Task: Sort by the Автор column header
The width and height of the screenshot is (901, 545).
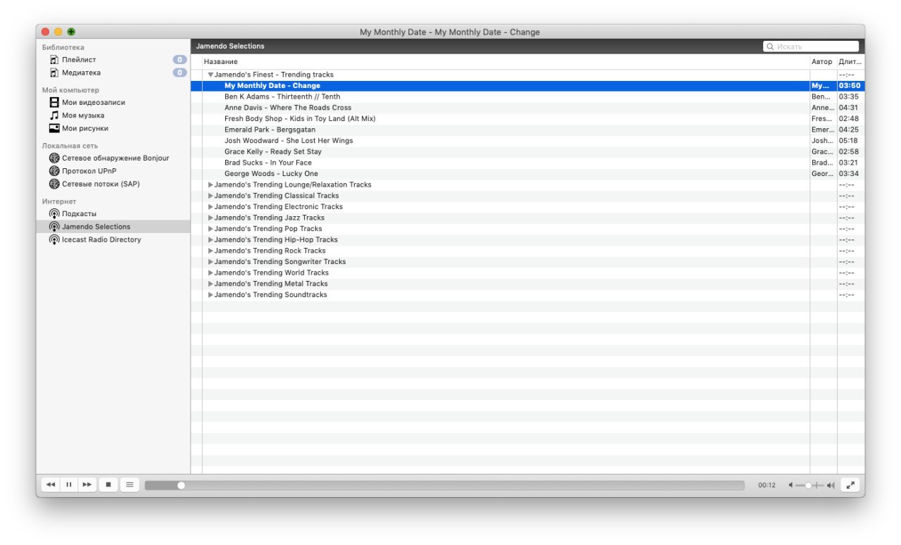Action: pyautogui.click(x=823, y=62)
